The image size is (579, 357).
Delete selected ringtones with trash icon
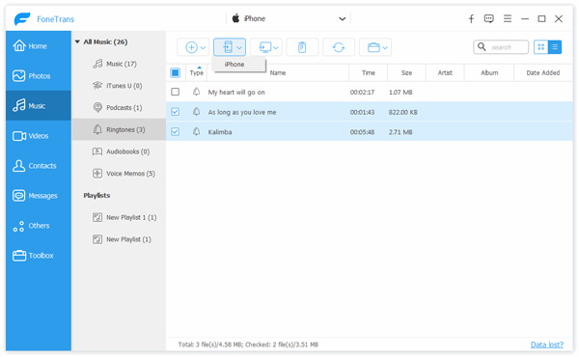(302, 47)
